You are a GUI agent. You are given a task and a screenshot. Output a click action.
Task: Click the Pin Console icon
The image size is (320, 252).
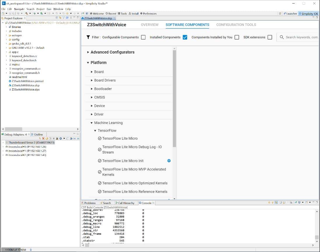point(295,203)
